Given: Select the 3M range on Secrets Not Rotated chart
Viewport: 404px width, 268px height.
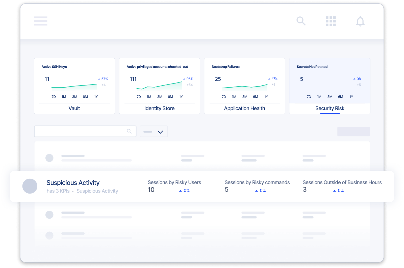Looking at the screenshot, I should 330,97.
